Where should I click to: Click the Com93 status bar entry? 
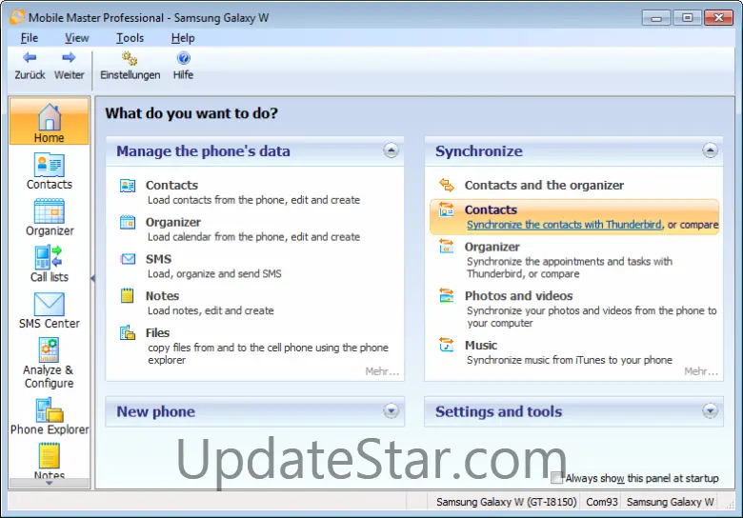[602, 502]
